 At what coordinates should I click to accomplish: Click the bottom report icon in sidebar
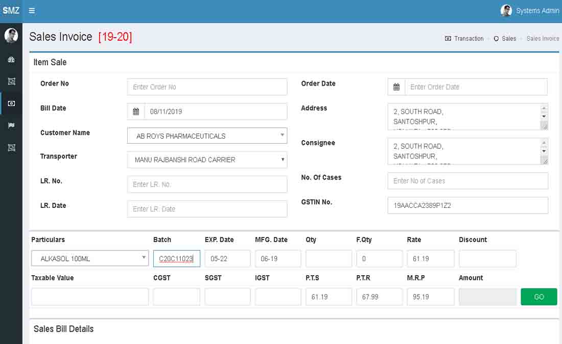(x=11, y=147)
